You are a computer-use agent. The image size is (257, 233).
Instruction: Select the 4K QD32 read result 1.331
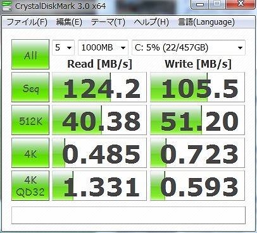[99, 186]
